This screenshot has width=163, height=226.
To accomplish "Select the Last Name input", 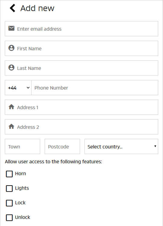I will (81, 68).
